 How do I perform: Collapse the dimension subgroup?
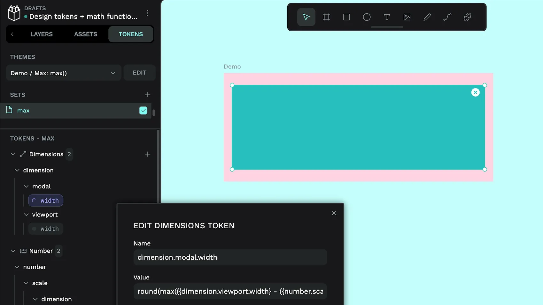17,170
